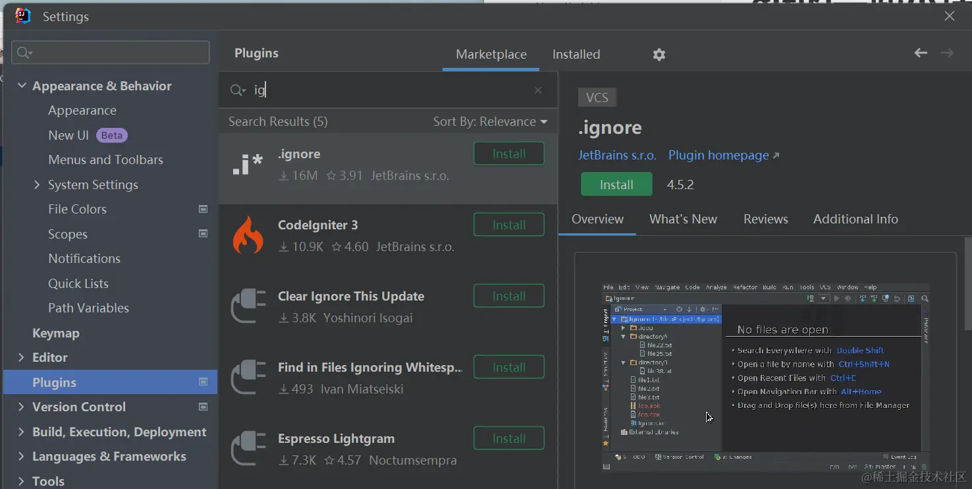Expand the Version Control node
The width and height of the screenshot is (972, 489).
[x=22, y=407]
